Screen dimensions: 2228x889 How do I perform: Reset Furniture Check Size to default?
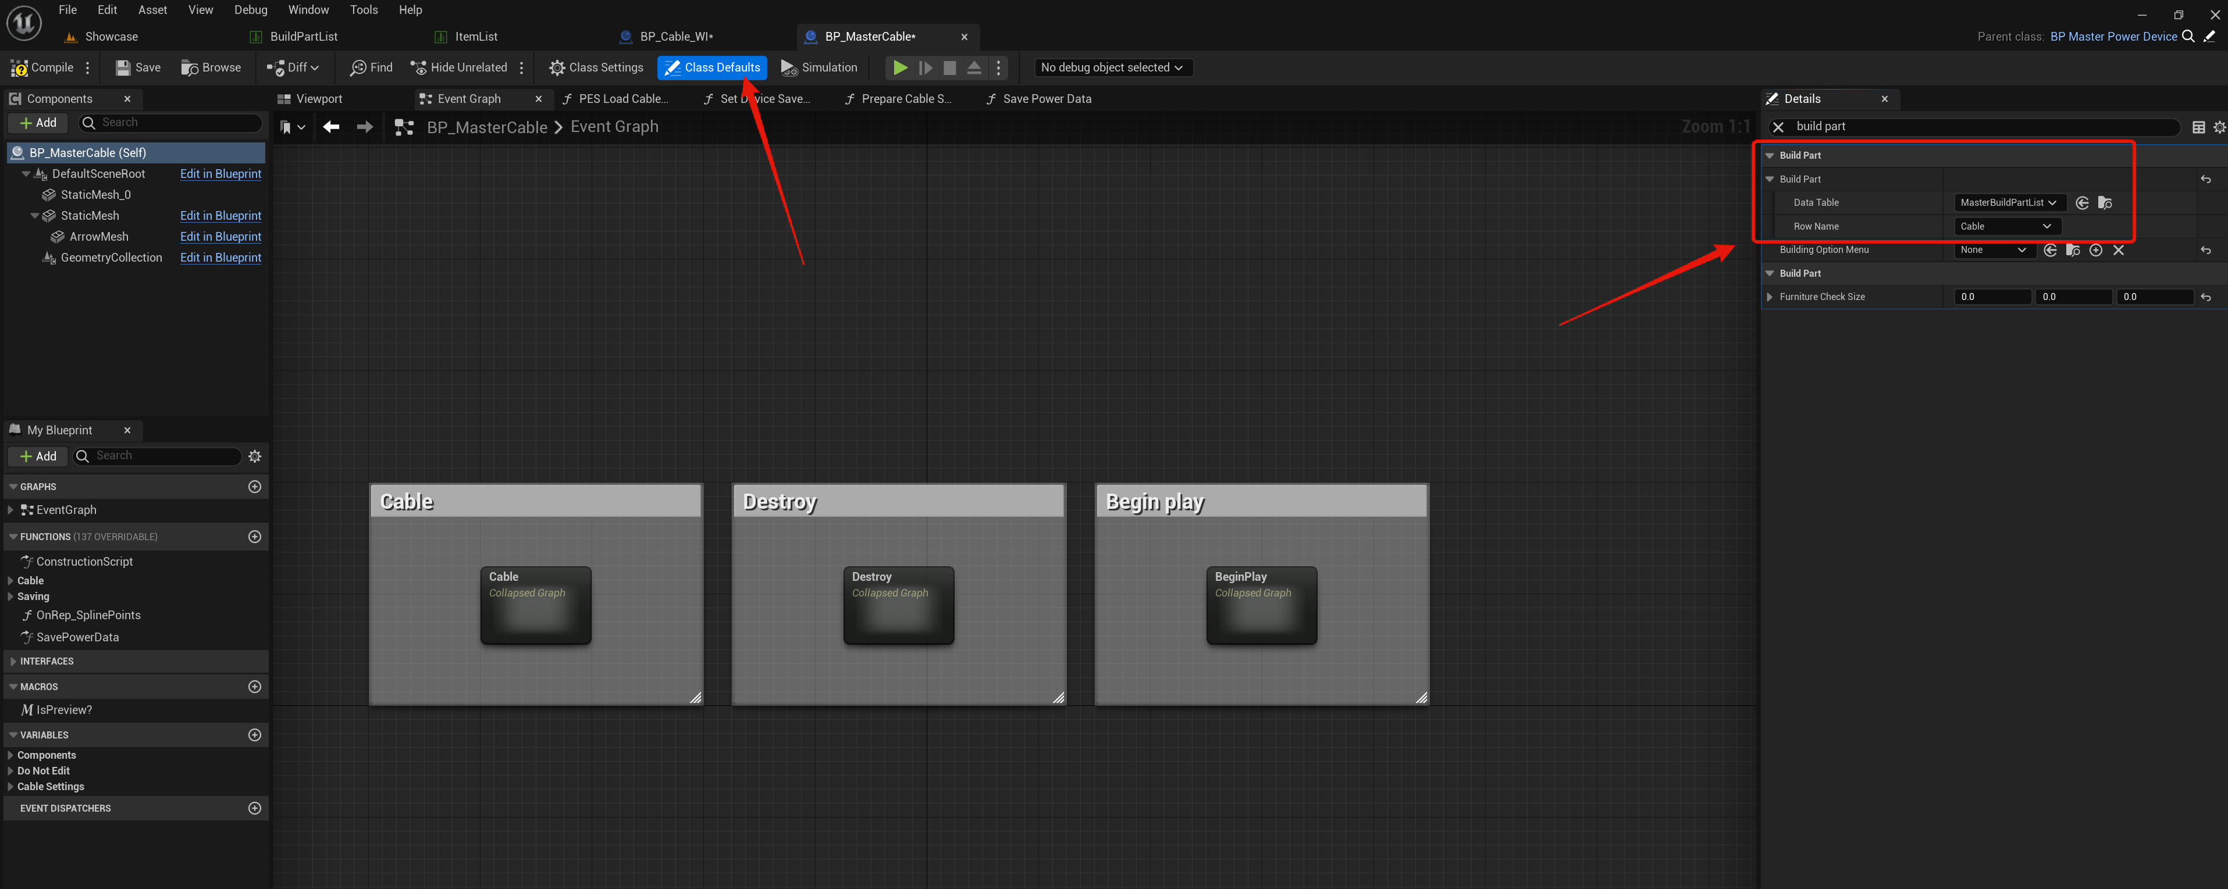pos(2205,297)
